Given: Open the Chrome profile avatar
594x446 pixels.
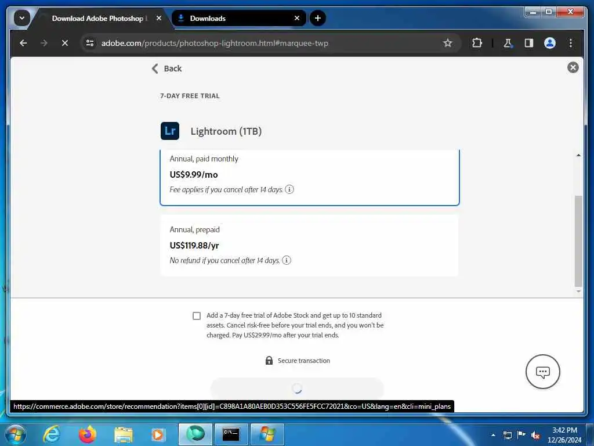Looking at the screenshot, I should click(550, 43).
